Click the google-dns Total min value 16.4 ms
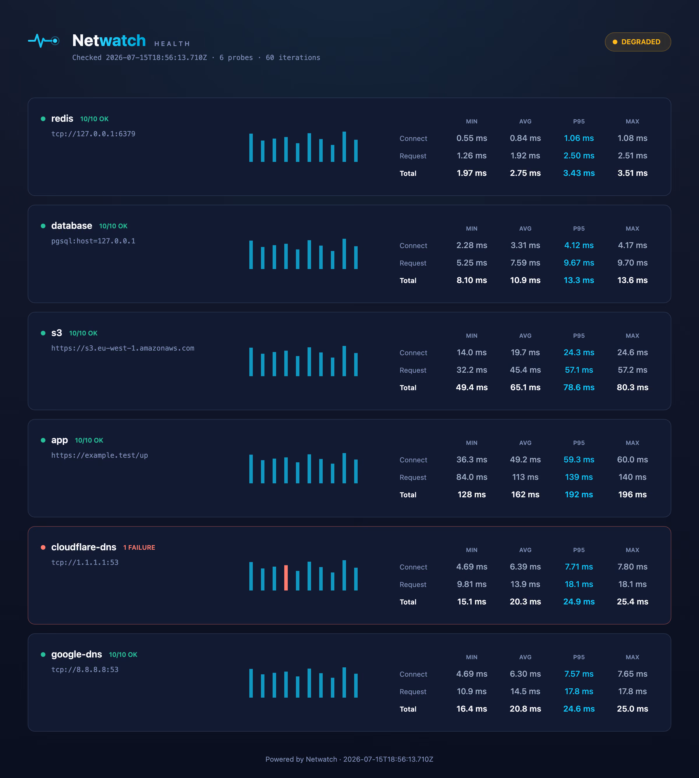This screenshot has height=778, width=699. click(x=472, y=709)
